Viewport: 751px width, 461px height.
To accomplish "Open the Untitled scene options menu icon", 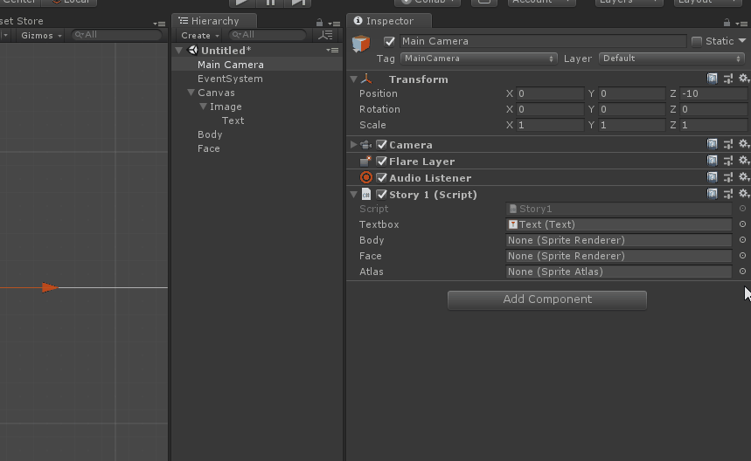I will tap(332, 51).
